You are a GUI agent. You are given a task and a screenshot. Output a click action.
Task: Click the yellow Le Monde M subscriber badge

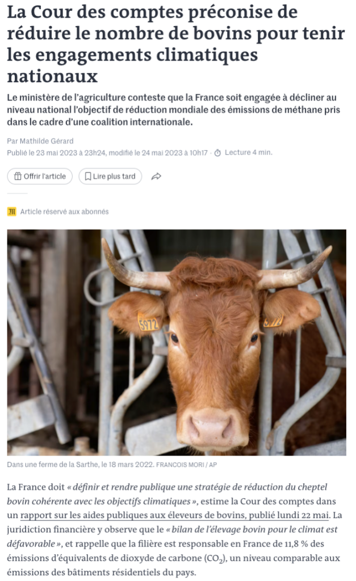pos(12,212)
